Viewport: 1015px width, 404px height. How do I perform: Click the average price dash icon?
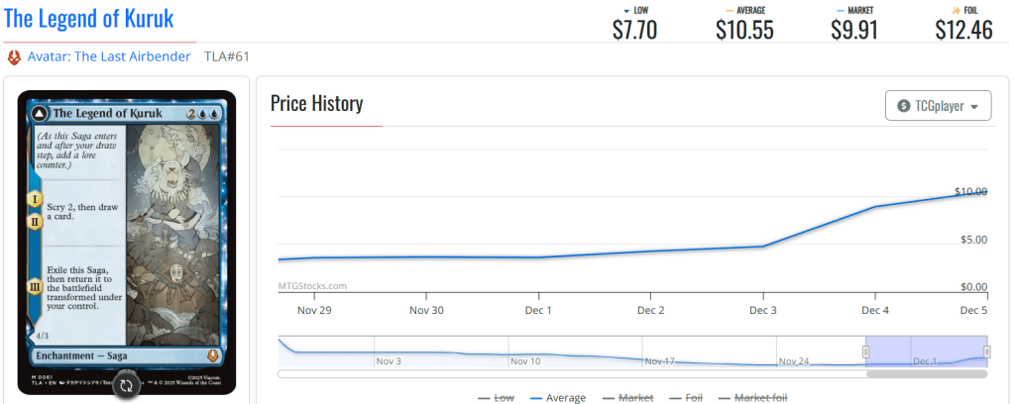click(x=730, y=9)
